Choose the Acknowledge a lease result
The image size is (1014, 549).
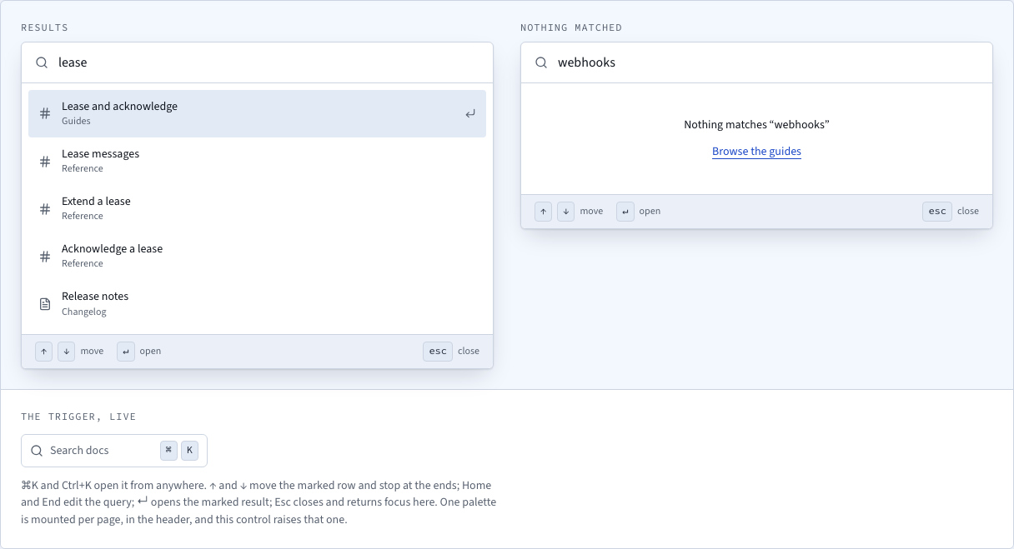point(257,256)
